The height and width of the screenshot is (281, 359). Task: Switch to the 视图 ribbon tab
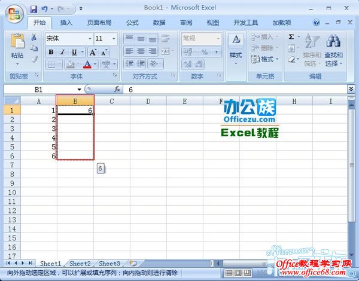[212, 23]
